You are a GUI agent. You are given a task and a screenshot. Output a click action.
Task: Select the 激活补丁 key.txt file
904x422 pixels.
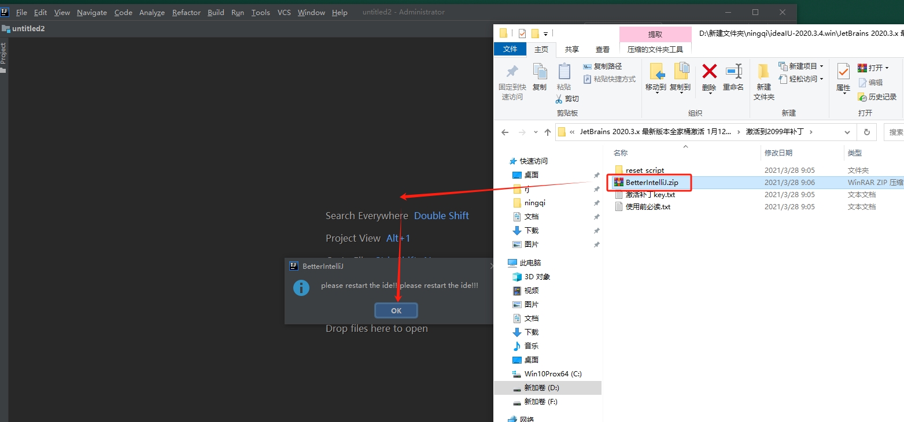pos(650,195)
